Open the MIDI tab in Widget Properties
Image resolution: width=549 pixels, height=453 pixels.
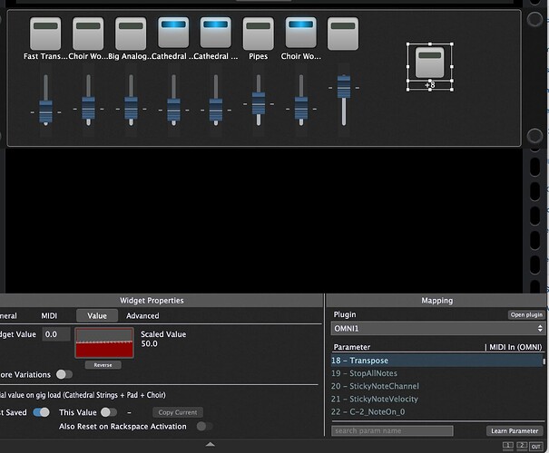point(49,315)
